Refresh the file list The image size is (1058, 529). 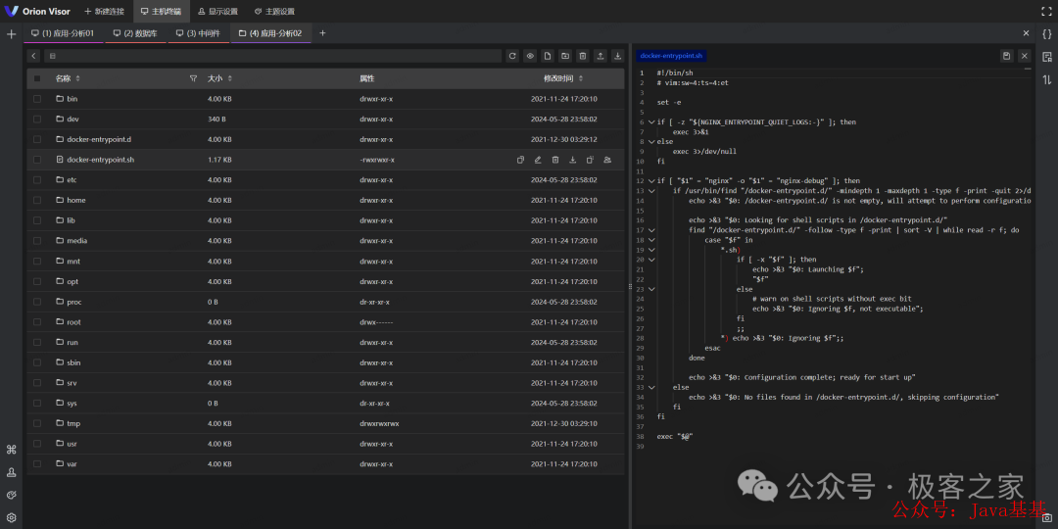click(x=512, y=56)
